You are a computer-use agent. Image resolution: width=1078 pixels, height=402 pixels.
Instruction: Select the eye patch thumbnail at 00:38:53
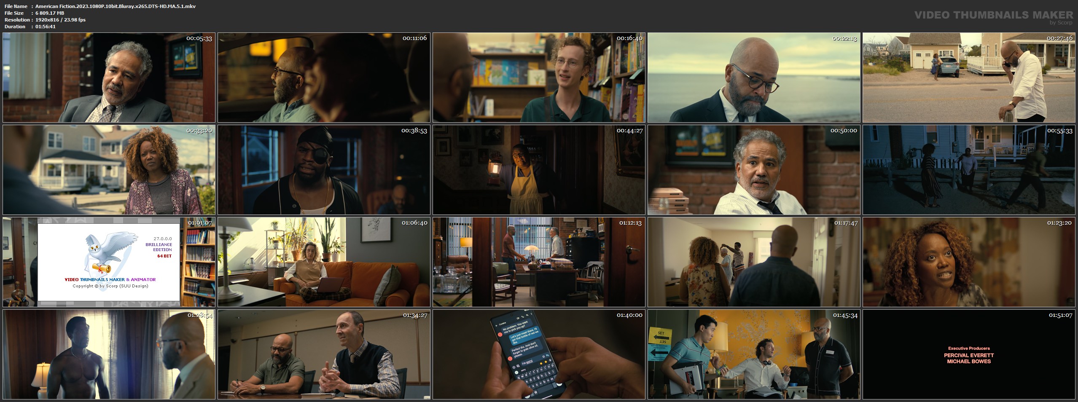coord(324,170)
